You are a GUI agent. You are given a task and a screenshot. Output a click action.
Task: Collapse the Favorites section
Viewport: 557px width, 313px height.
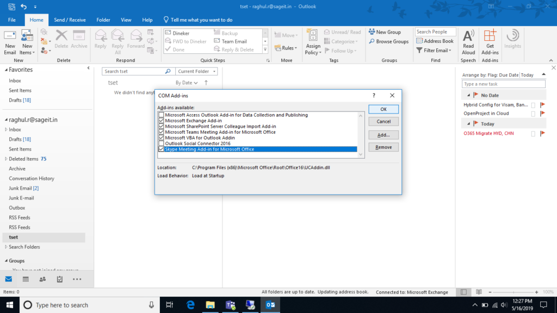coord(5,70)
